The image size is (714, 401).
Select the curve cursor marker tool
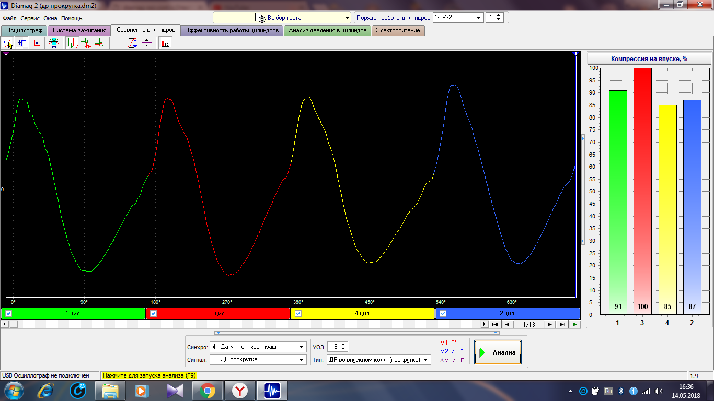point(8,43)
